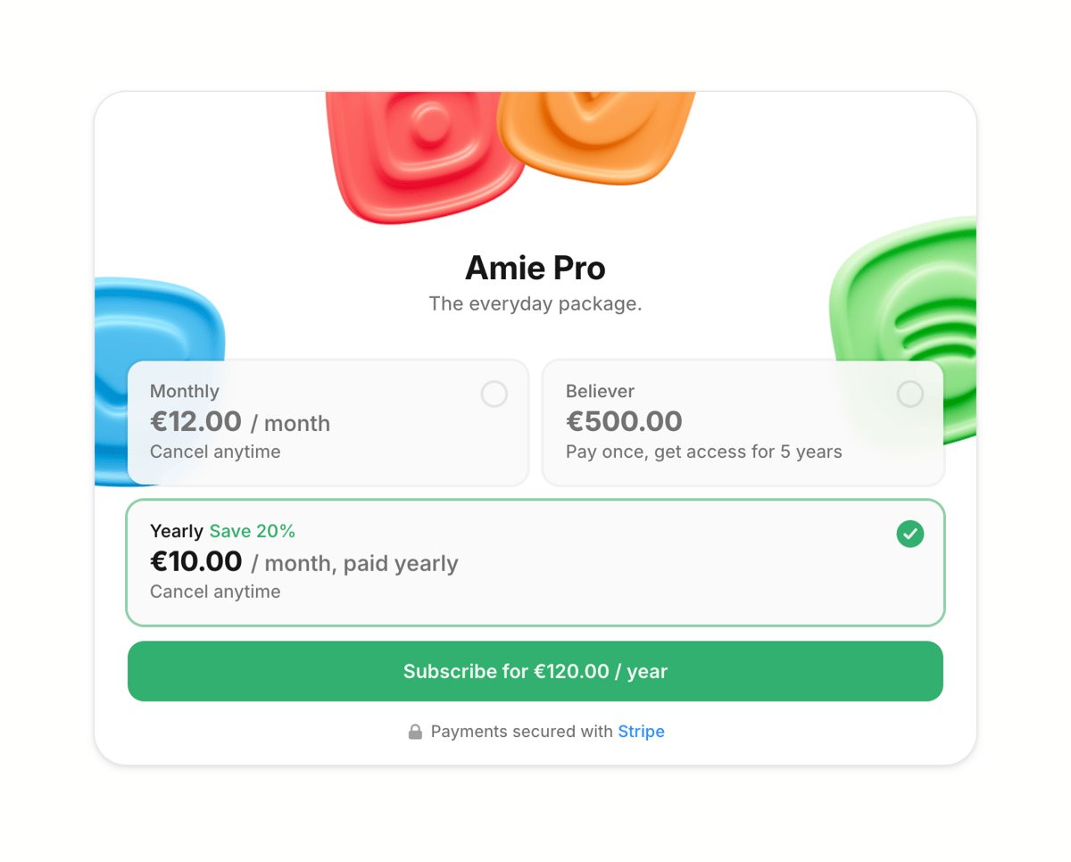Click the everyday package subtitle

[x=535, y=303]
